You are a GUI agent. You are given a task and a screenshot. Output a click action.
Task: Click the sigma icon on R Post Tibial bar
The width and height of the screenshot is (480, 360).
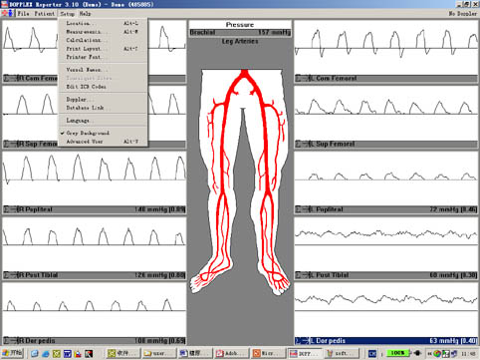[x=7, y=275]
